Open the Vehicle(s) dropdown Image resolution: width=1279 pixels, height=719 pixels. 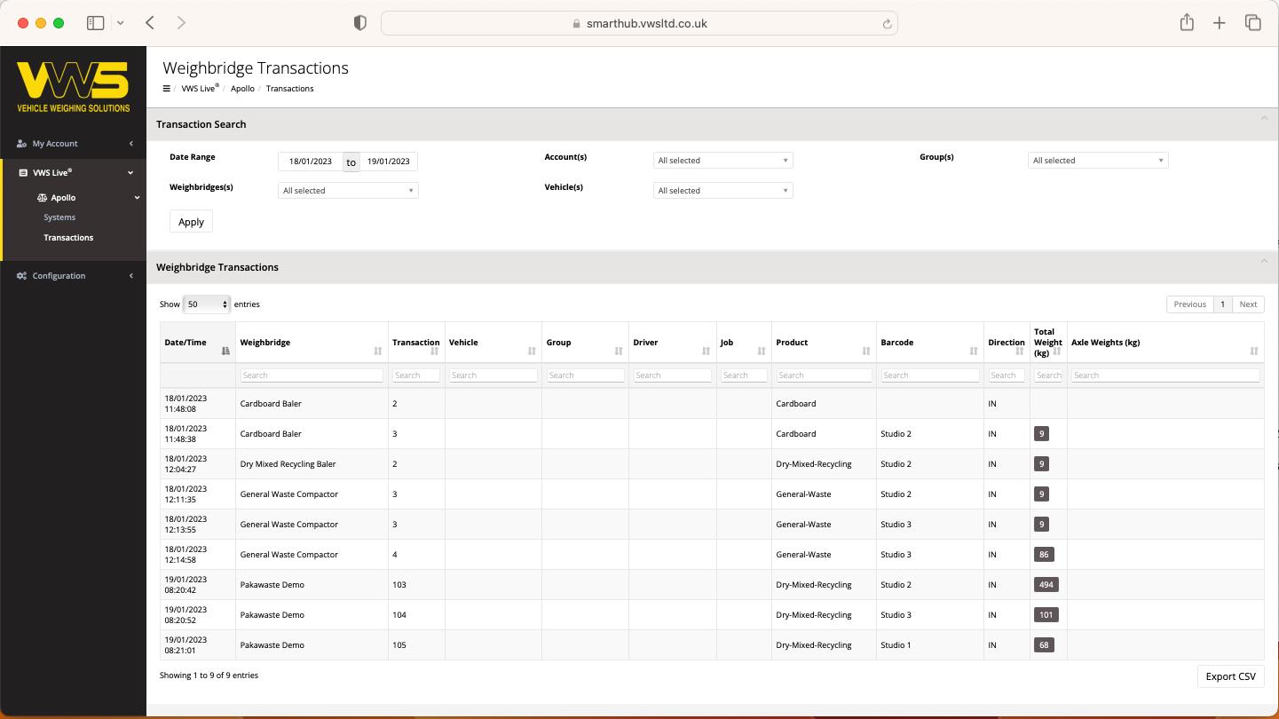[722, 191]
